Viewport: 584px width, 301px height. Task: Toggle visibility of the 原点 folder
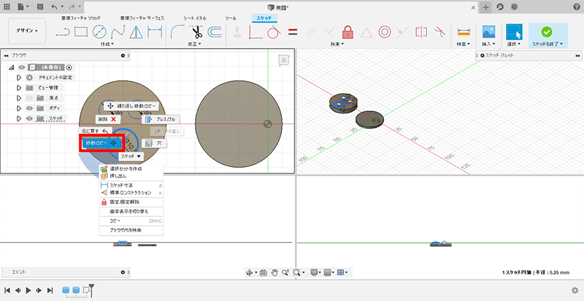(29, 98)
